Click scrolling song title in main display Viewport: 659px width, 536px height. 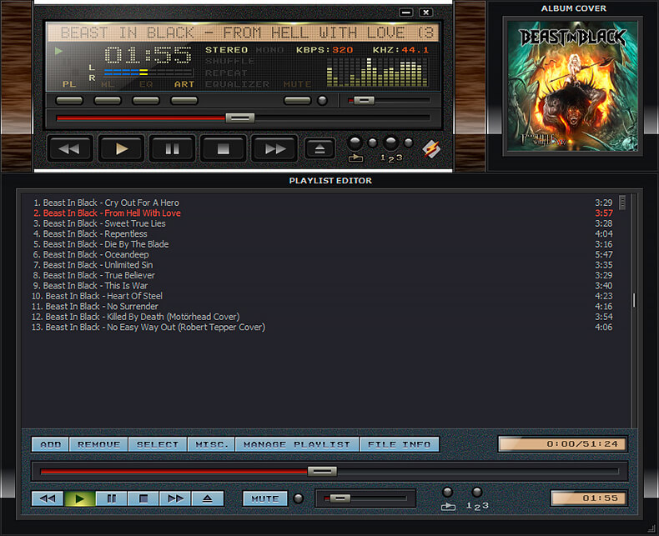[x=243, y=33]
